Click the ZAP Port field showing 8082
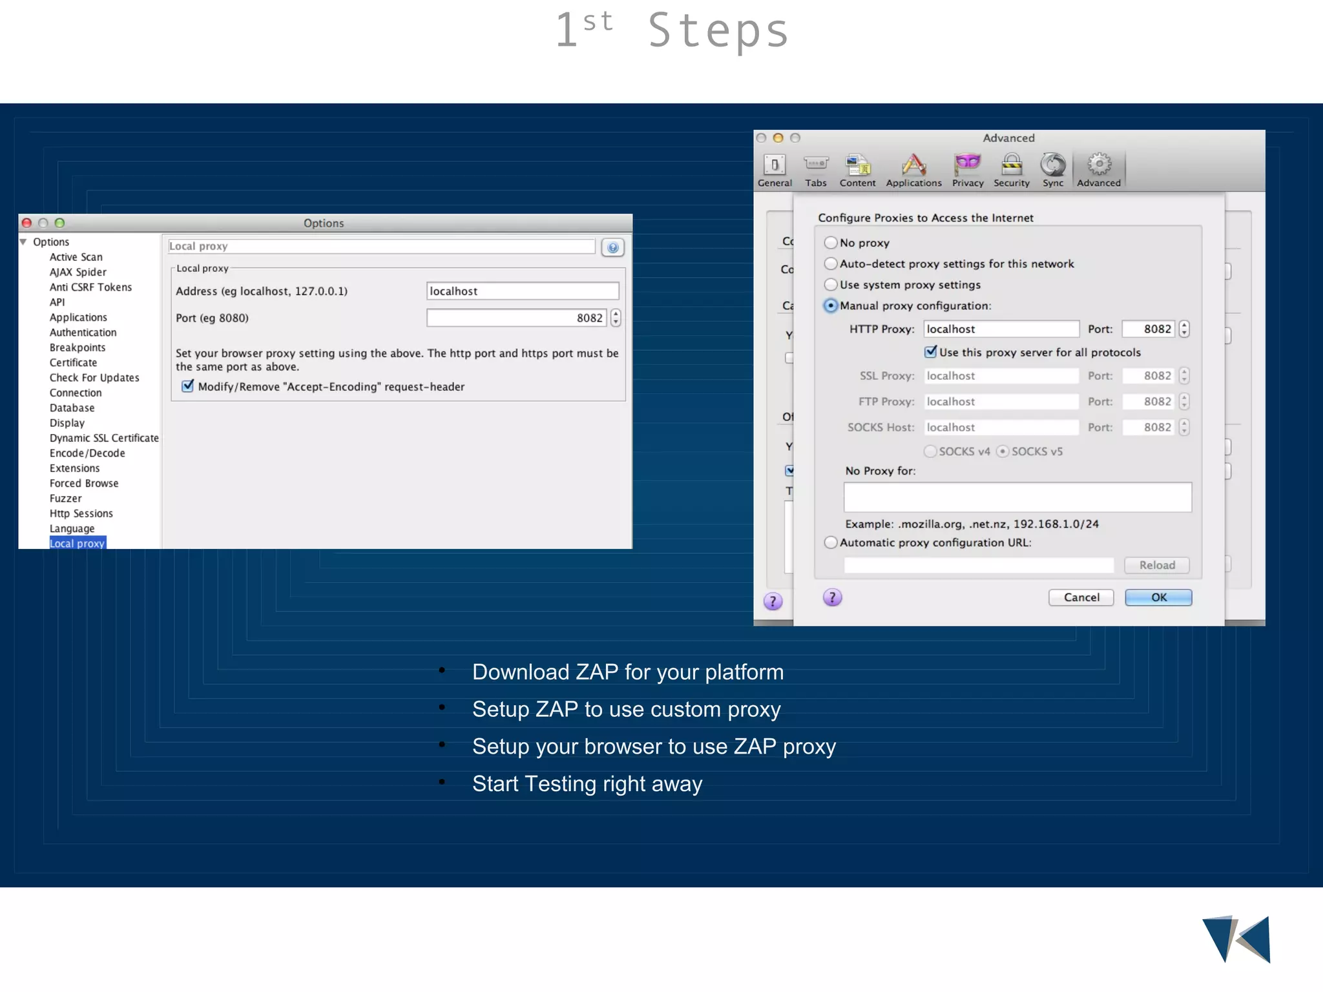1323x992 pixels. pyautogui.click(x=517, y=318)
